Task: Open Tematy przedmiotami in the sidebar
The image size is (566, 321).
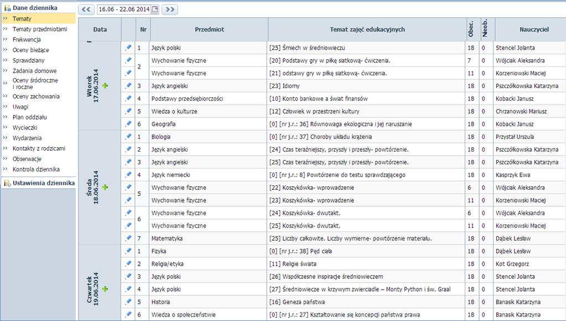Action: coord(40,29)
